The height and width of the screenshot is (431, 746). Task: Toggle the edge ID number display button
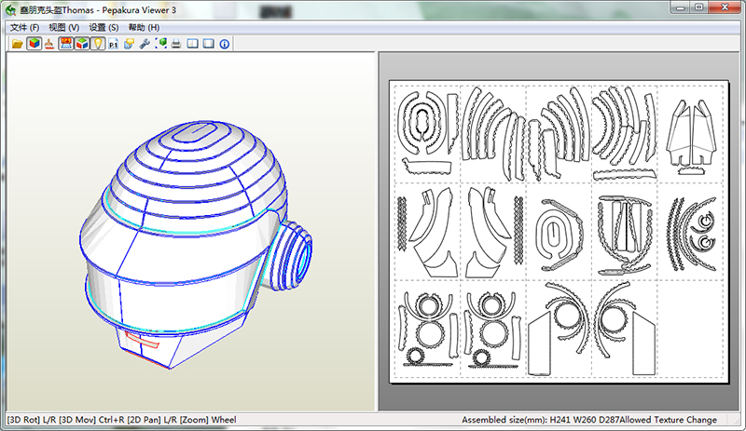tap(66, 44)
